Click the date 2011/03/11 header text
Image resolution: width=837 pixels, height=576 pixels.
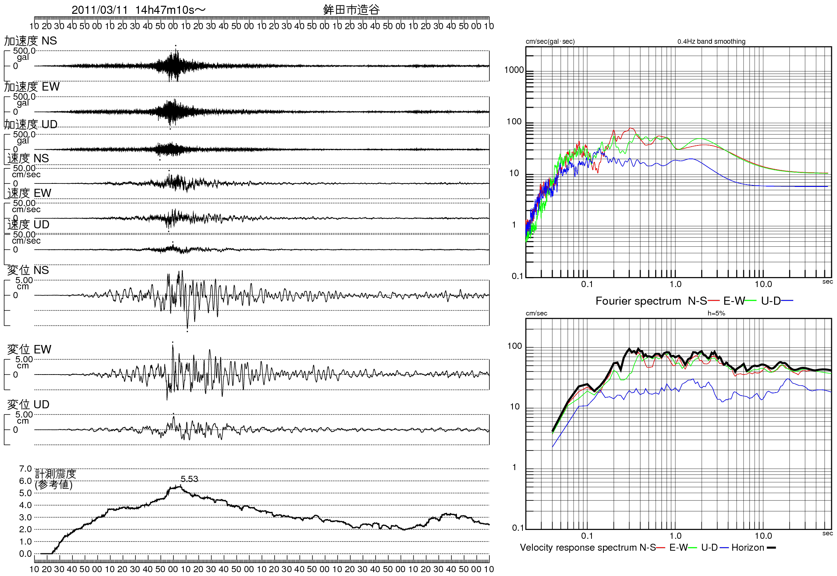(x=99, y=10)
